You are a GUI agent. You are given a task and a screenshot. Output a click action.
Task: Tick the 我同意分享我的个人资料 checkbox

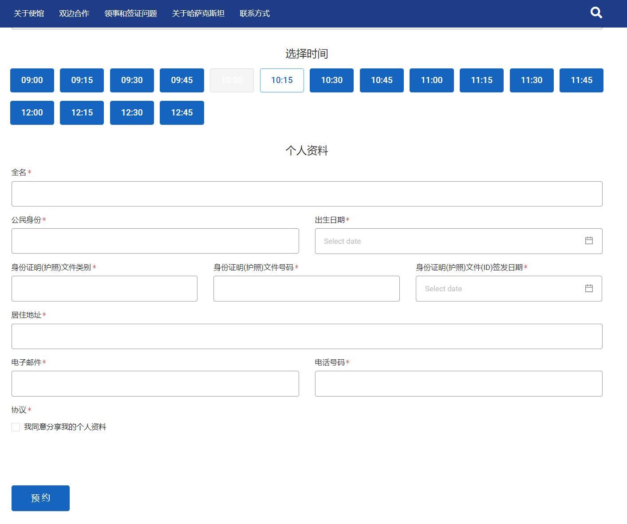(16, 427)
